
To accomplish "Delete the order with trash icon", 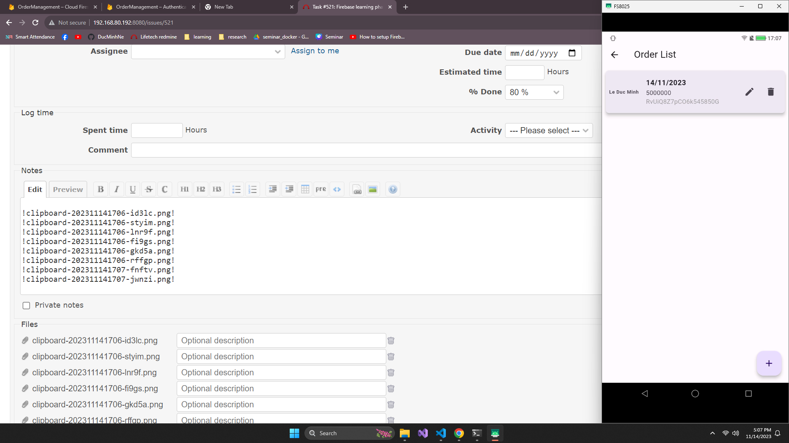I will [771, 92].
